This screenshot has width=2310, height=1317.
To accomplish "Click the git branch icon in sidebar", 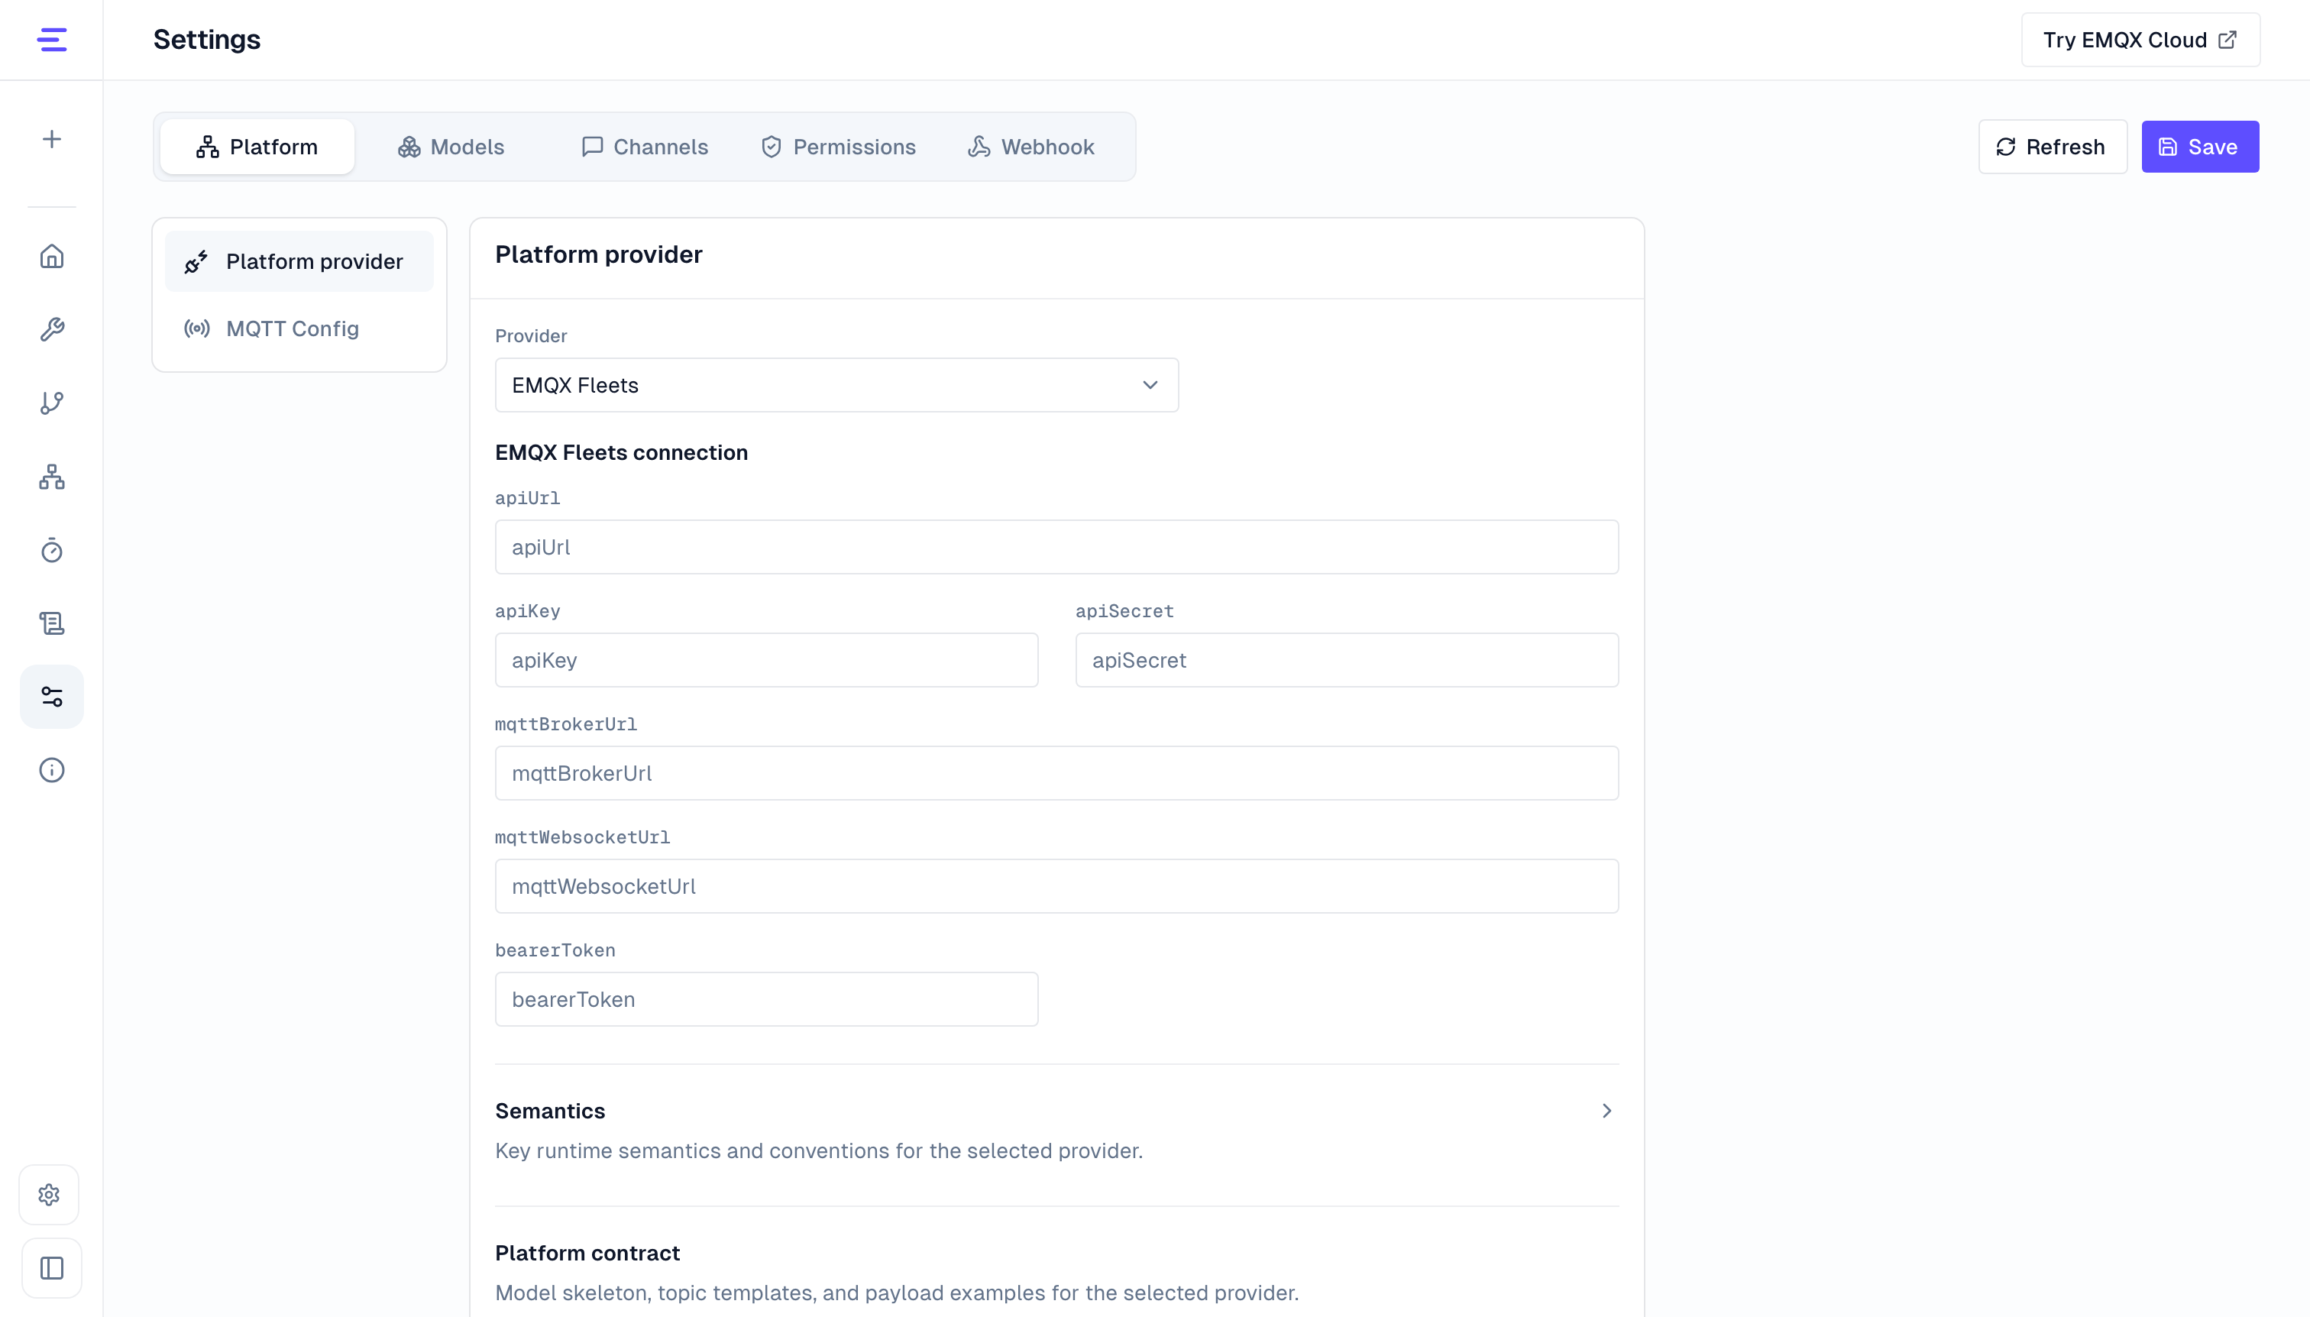I will click(51, 403).
